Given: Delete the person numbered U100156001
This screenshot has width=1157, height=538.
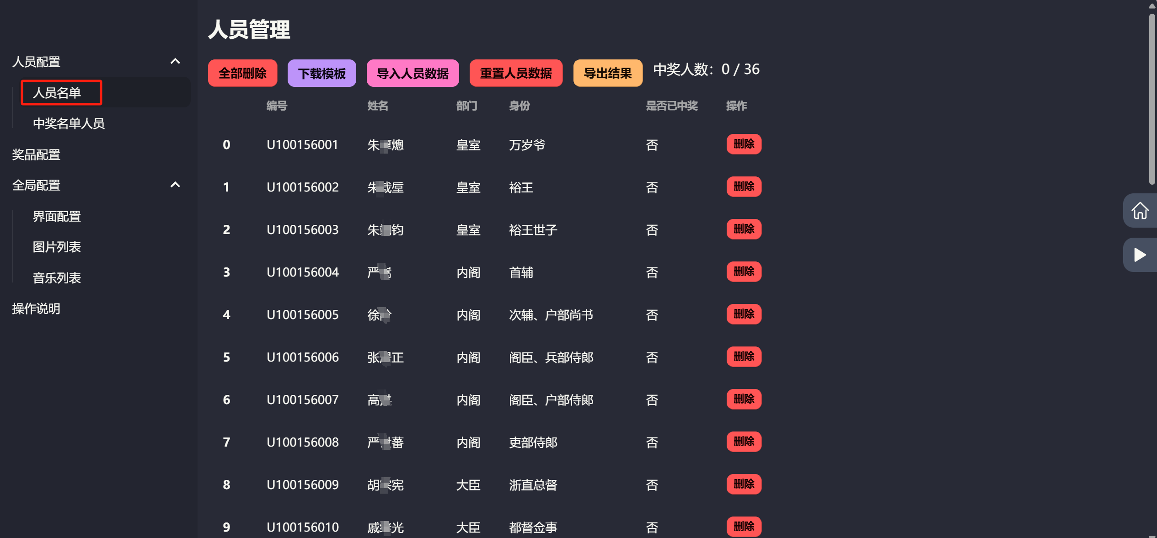Looking at the screenshot, I should (744, 144).
